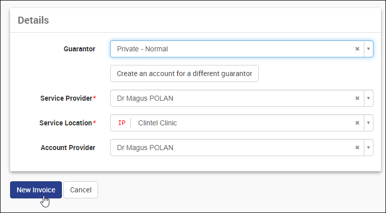
Task: Expand the Service Location dropdown arrow
Action: pos(368,123)
